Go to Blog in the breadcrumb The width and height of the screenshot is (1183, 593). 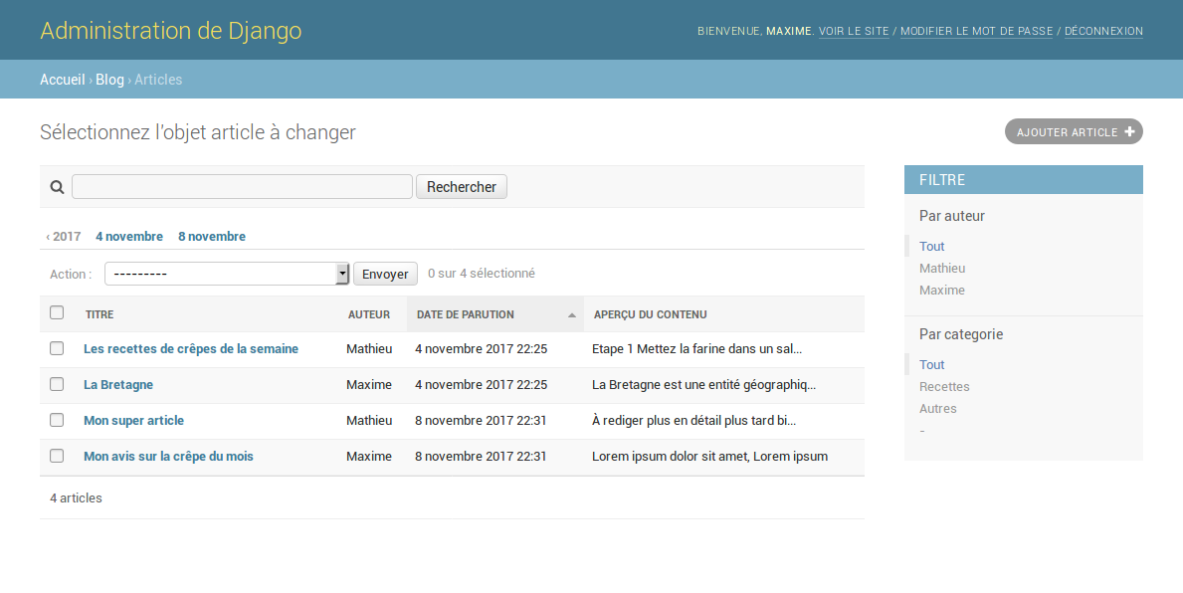pyautogui.click(x=109, y=80)
